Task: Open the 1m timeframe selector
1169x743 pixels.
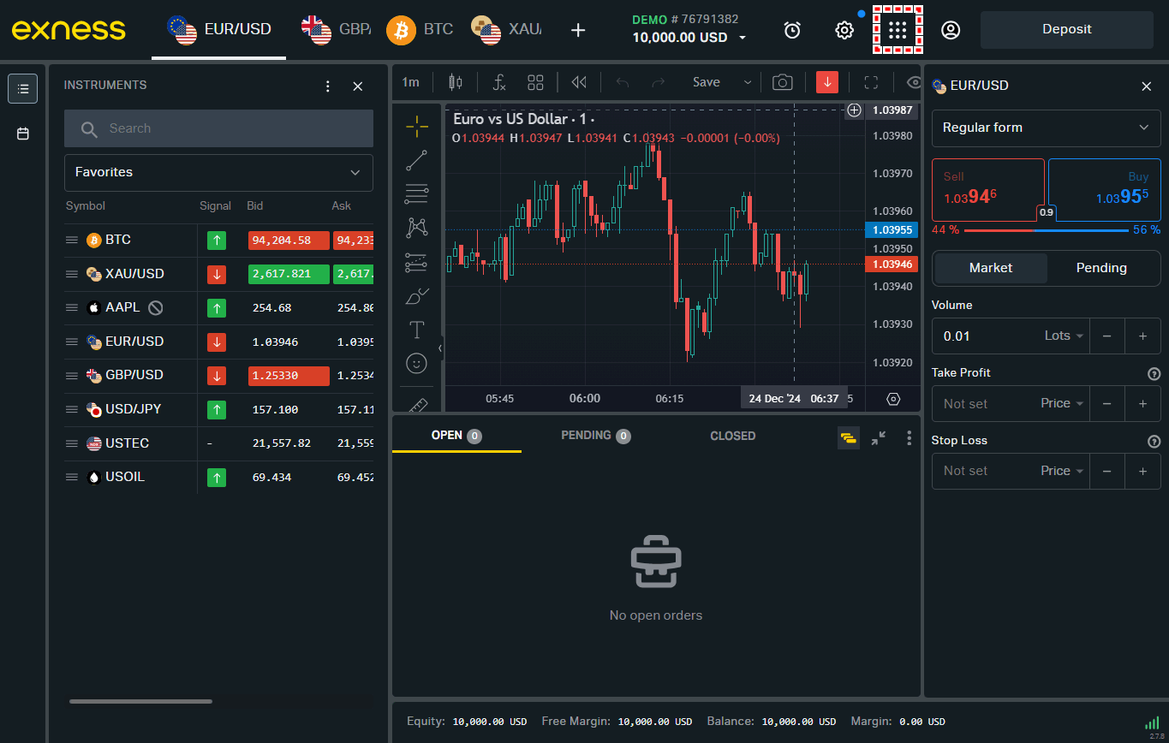Action: 411,82
